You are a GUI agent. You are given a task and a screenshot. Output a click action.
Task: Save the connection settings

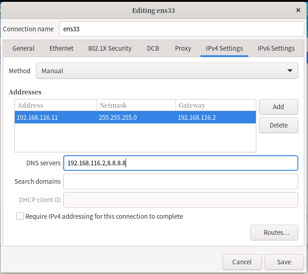[284, 262]
